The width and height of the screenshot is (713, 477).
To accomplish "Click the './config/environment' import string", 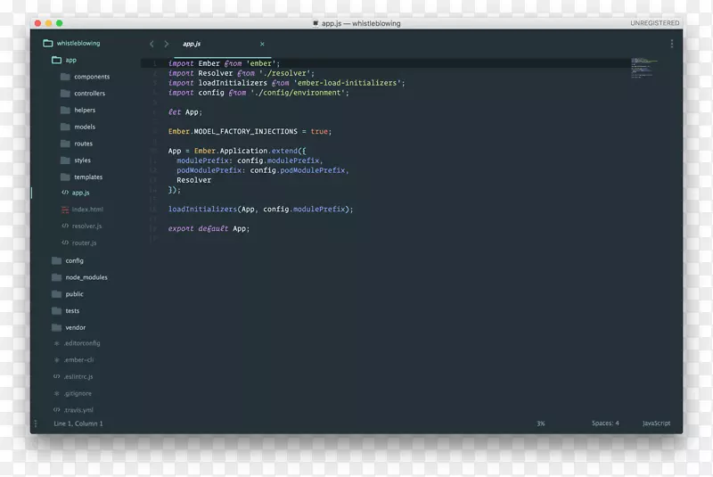I will click(x=298, y=93).
